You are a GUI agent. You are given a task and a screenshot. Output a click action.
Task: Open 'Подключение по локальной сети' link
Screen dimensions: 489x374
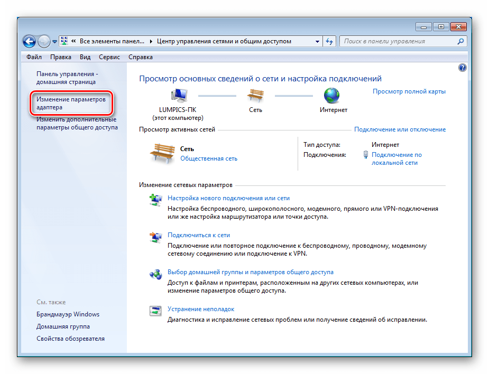coord(396,158)
